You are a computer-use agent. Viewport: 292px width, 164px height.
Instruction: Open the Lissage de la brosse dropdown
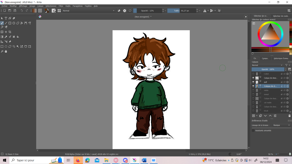pyautogui.click(x=281, y=125)
